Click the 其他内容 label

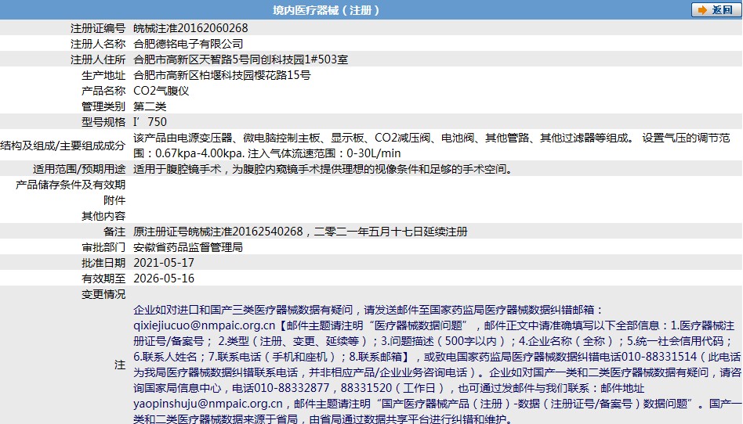tap(103, 216)
